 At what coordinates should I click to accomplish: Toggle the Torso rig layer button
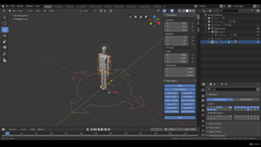point(180,86)
